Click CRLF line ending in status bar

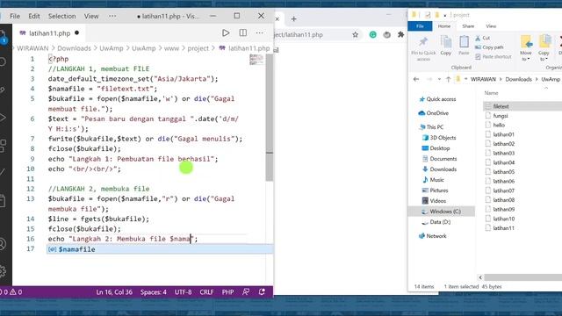point(206,292)
